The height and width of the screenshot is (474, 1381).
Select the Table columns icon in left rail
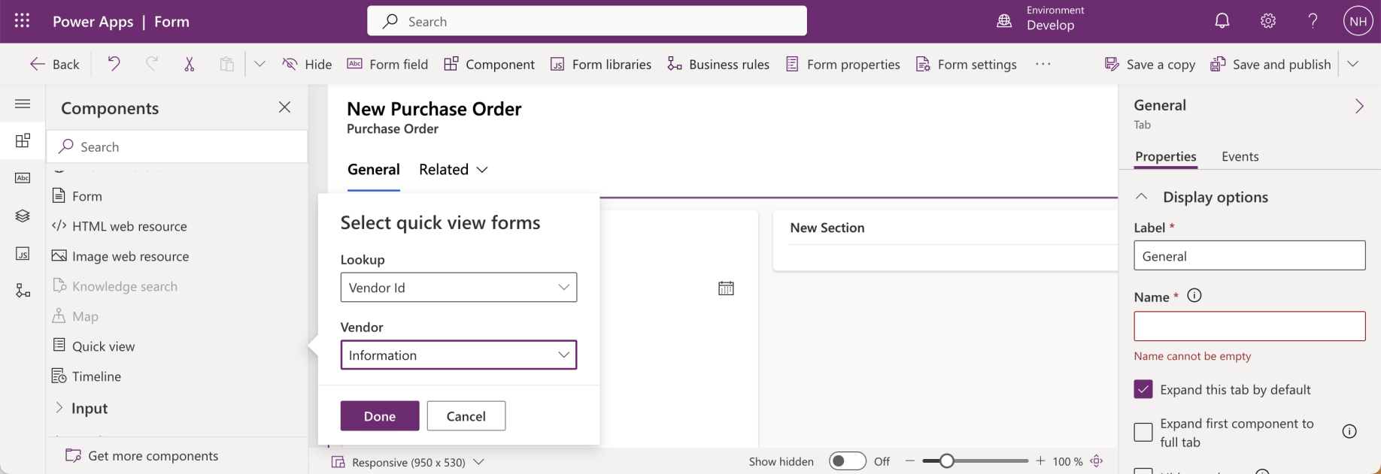(x=23, y=178)
